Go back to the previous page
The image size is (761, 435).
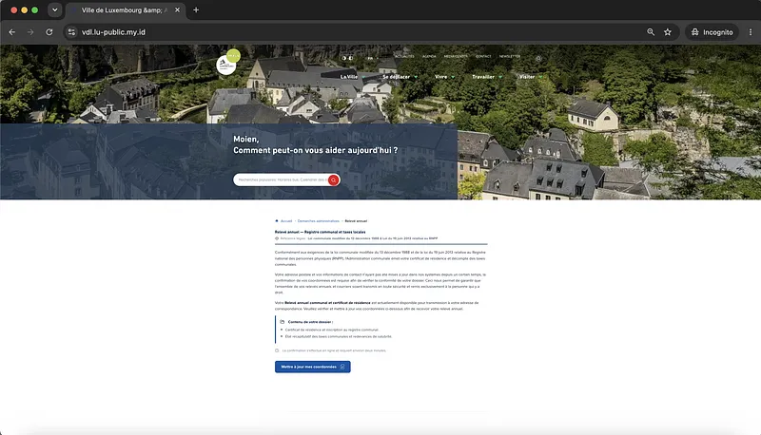pyautogui.click(x=12, y=32)
